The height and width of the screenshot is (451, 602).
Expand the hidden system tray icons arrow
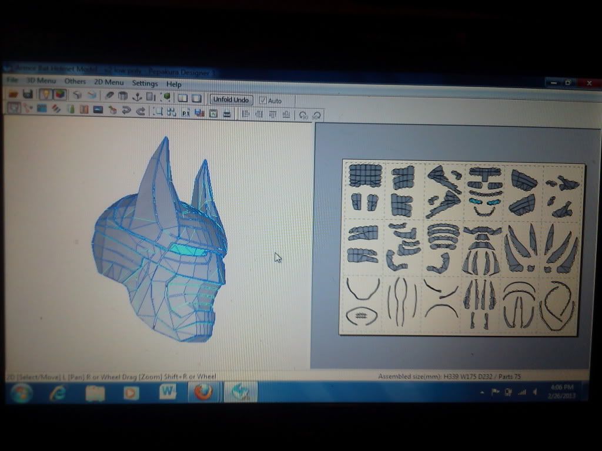pyautogui.click(x=482, y=392)
